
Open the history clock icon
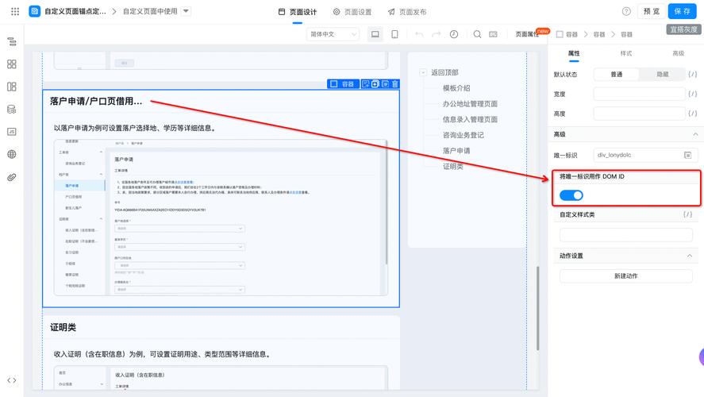coord(454,34)
